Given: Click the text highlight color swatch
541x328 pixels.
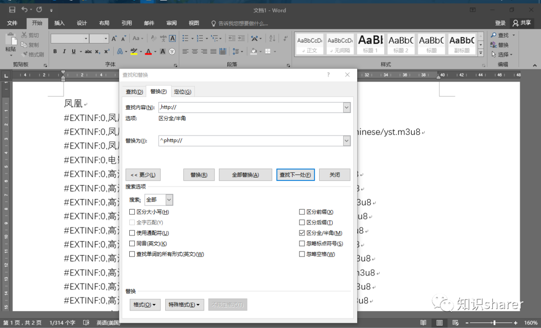Looking at the screenshot, I should pyautogui.click(x=134, y=51).
